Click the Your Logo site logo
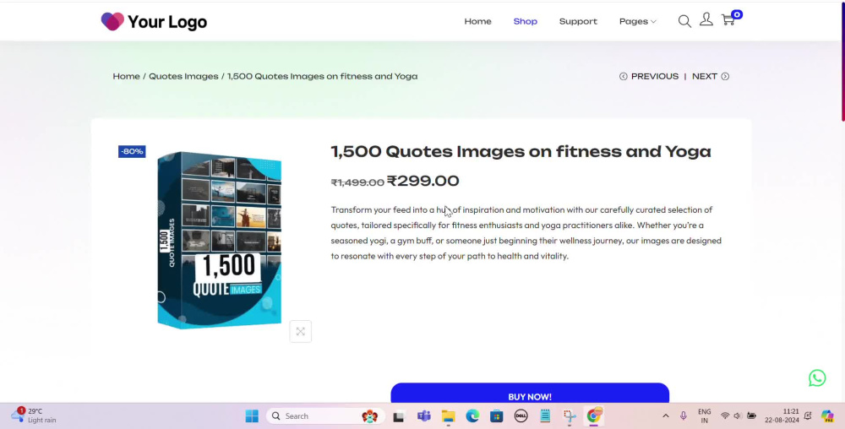This screenshot has width=845, height=429. click(x=154, y=21)
